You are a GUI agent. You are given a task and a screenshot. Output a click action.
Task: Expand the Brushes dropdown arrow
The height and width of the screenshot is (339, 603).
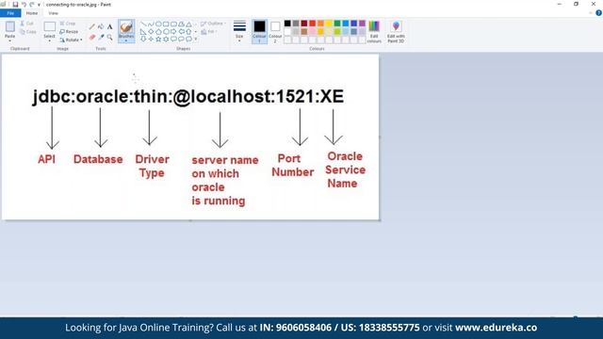coord(126,40)
